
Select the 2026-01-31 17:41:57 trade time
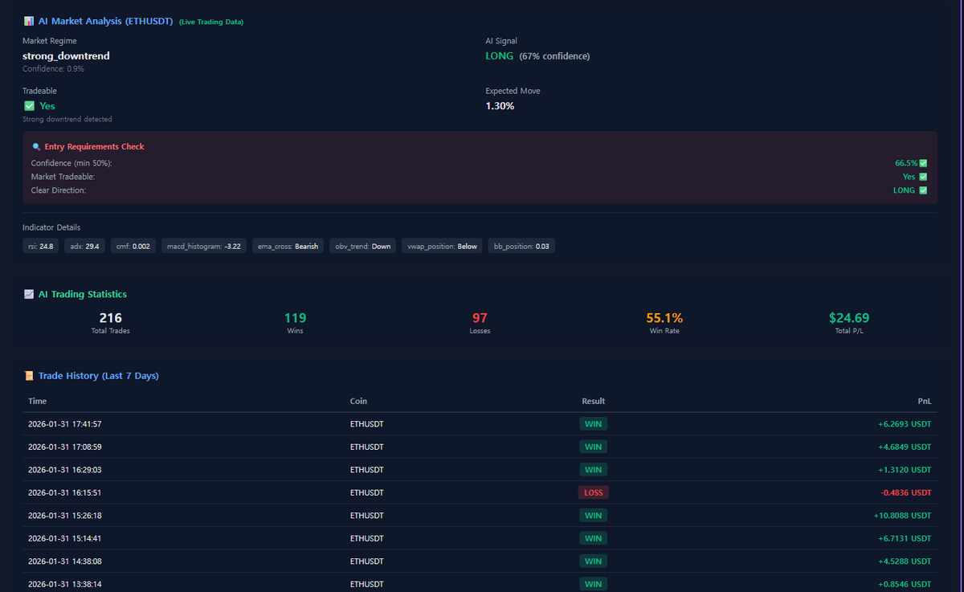(64, 424)
